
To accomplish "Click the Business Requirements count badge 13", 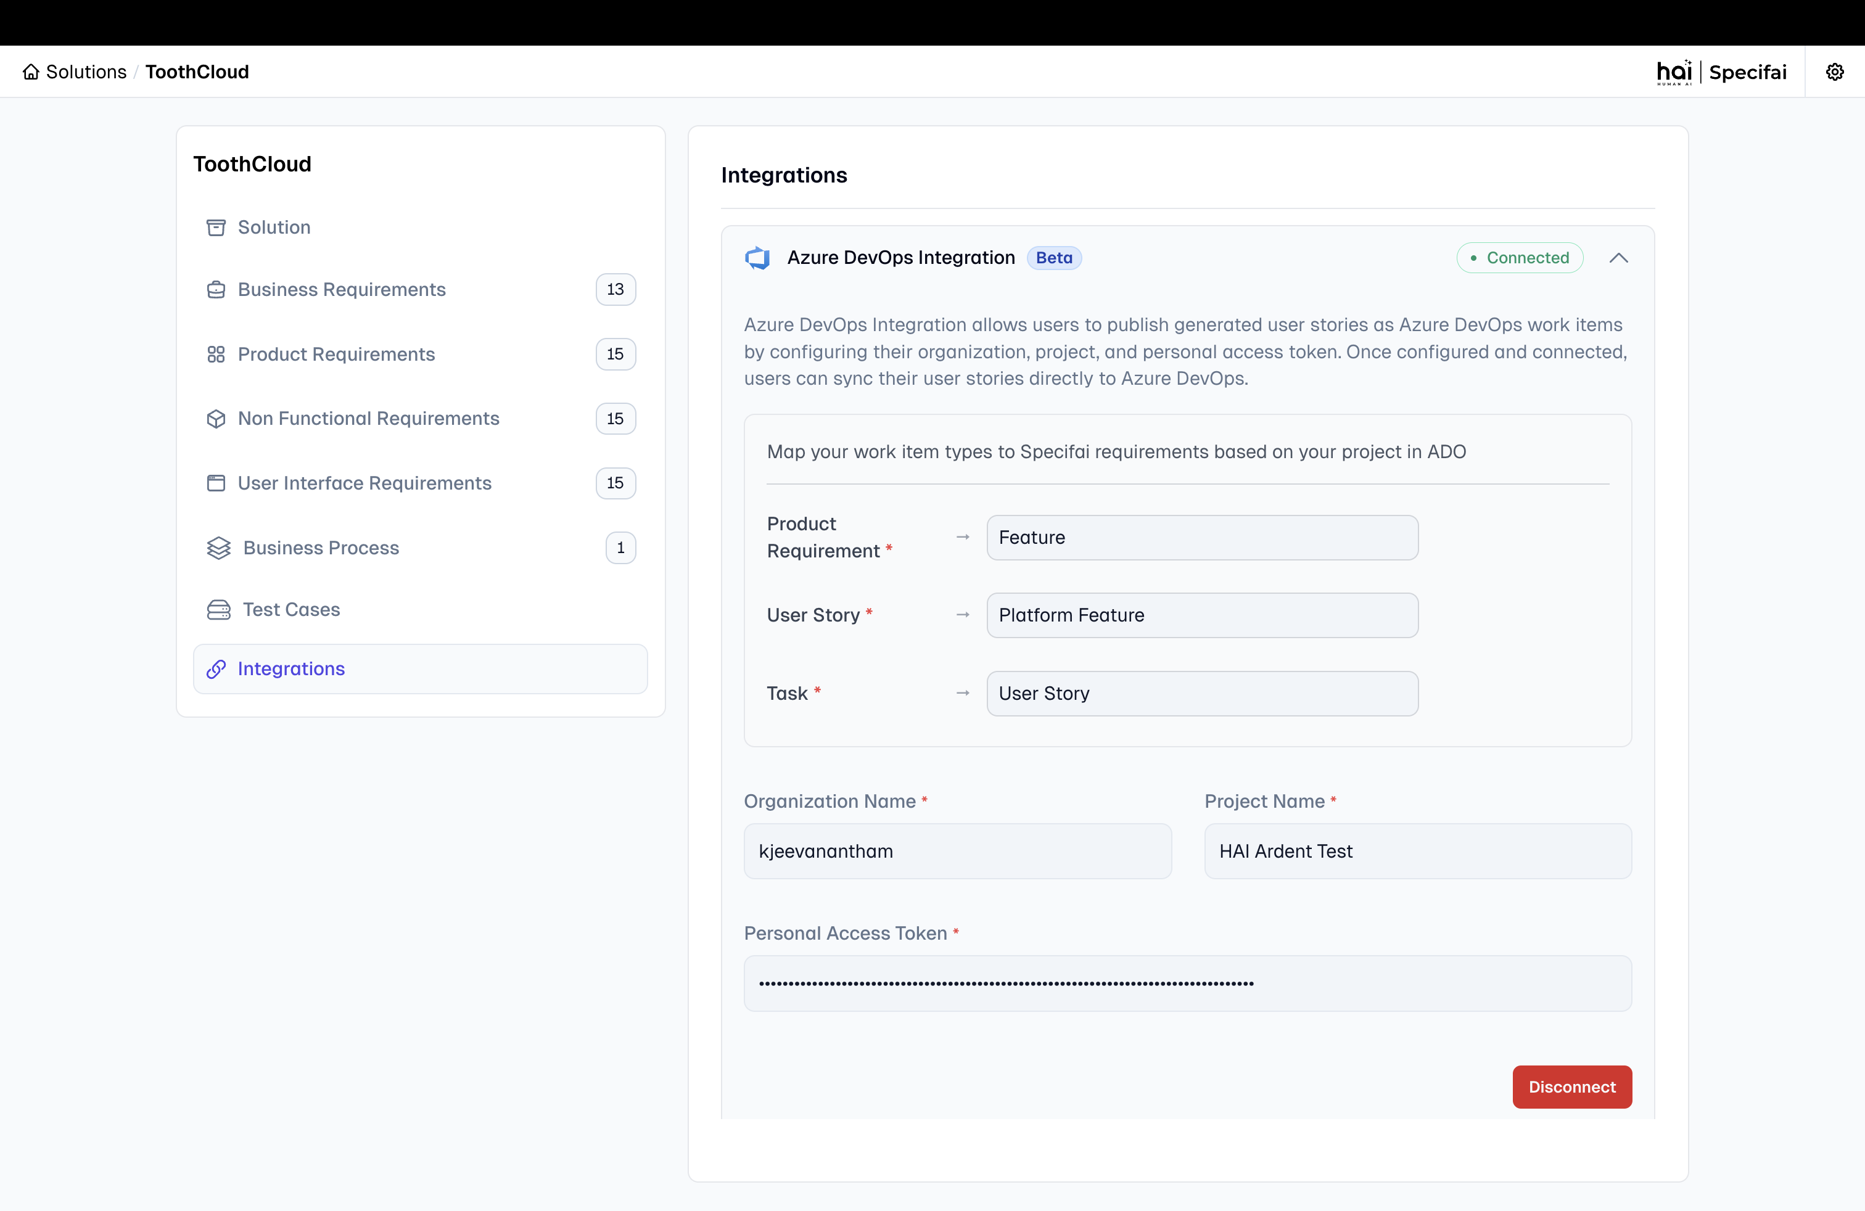I will click(615, 290).
